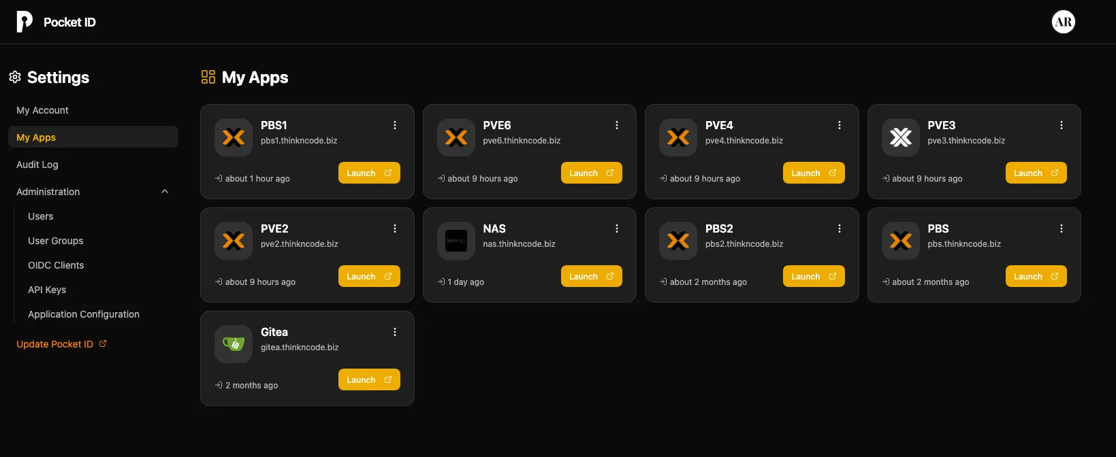
Task: Open the AR user avatar menu
Action: (x=1063, y=22)
